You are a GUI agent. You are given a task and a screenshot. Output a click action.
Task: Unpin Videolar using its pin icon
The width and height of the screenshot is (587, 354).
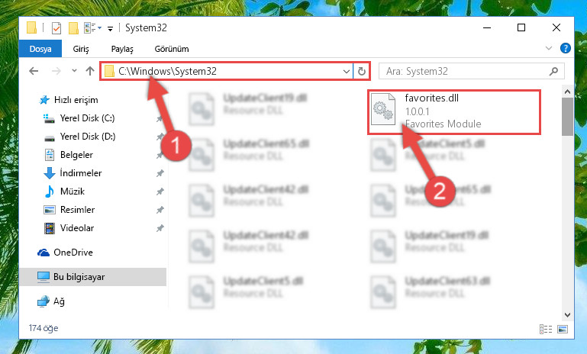coord(160,228)
